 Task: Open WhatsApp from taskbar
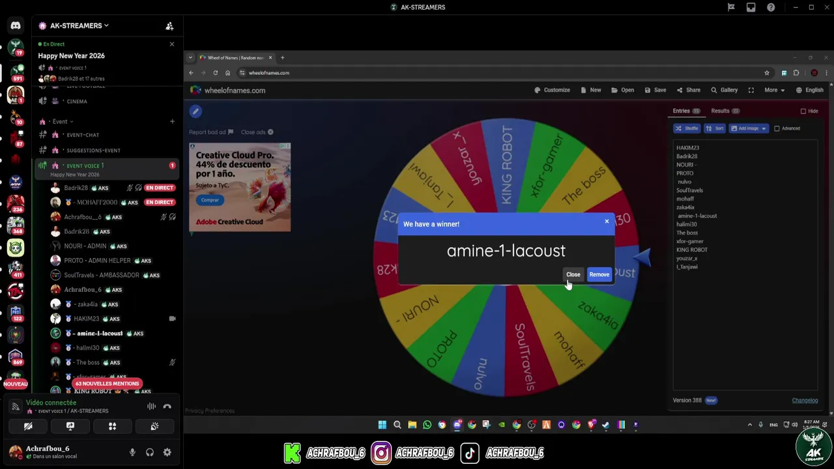(427, 425)
